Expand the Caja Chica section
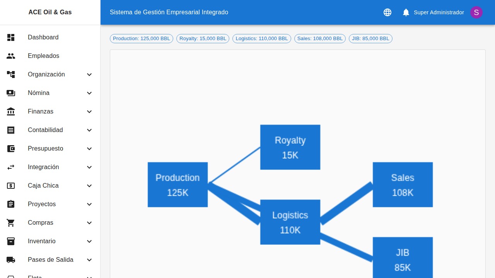495x278 pixels. pyautogui.click(x=89, y=185)
